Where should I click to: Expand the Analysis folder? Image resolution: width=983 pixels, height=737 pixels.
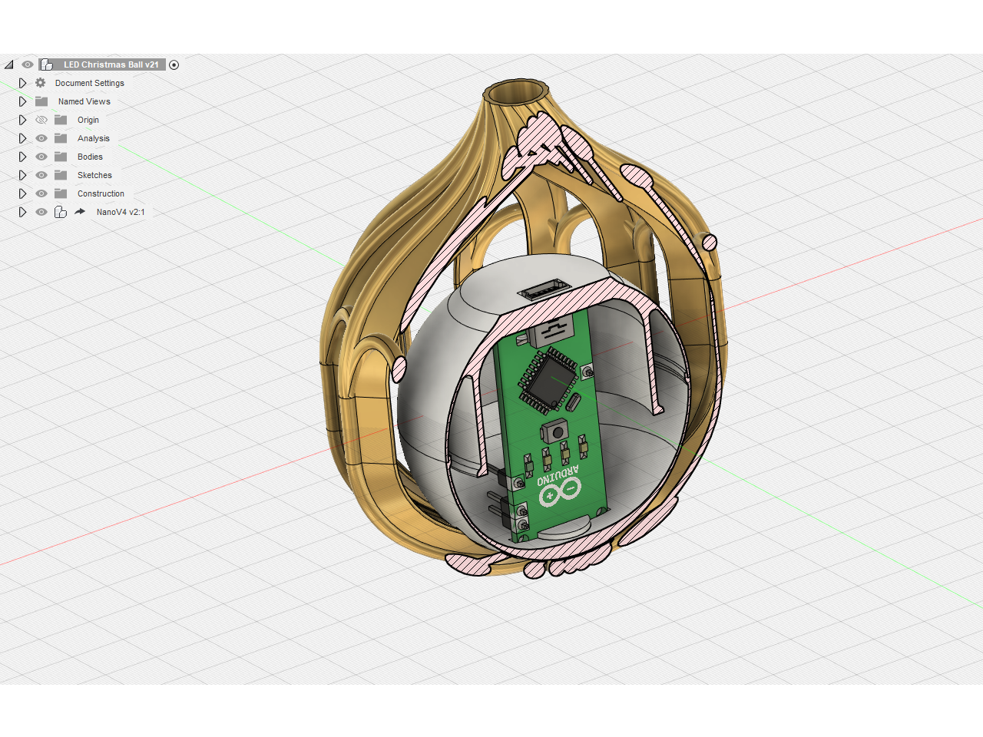22,138
